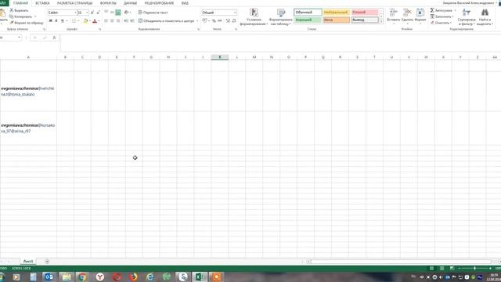The width and height of the screenshot is (501, 282).
Task: Toggle bold formatting (Ж)
Action: click(x=50, y=21)
